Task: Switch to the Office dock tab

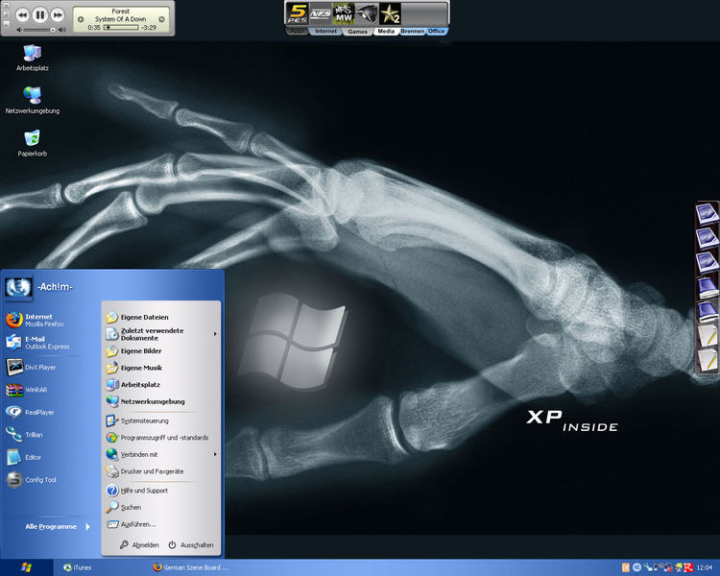Action: [x=436, y=32]
